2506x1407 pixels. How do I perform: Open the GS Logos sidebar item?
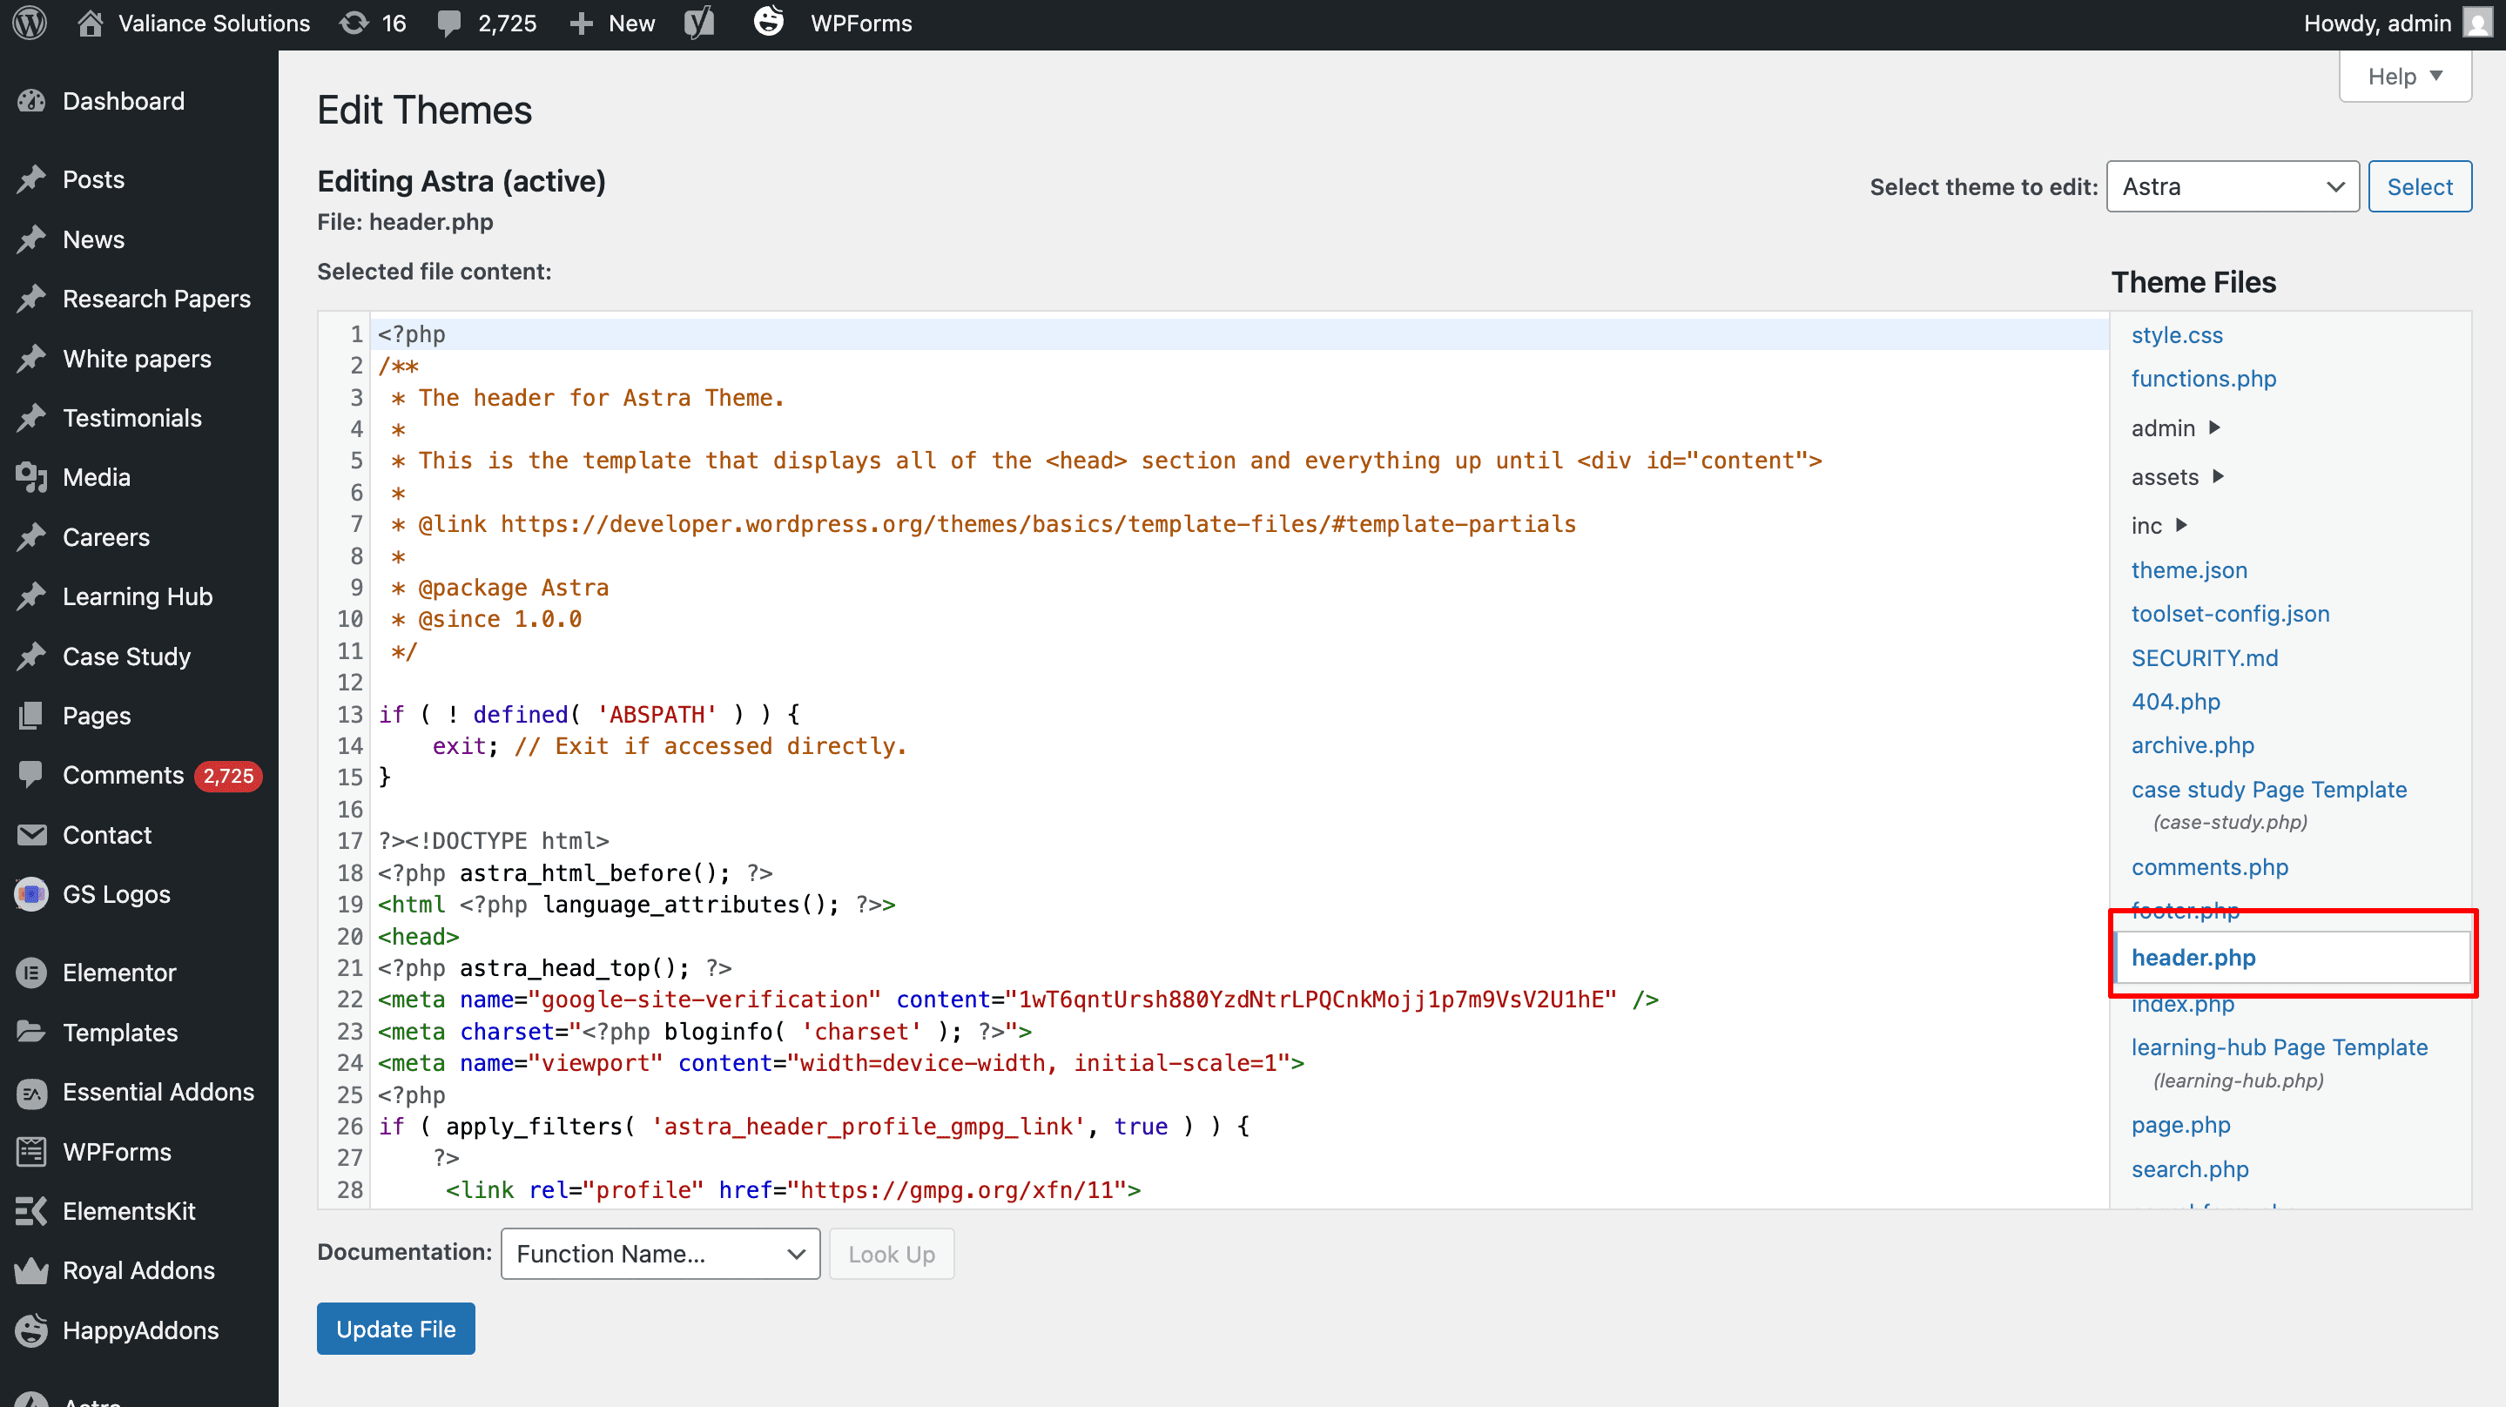click(116, 893)
